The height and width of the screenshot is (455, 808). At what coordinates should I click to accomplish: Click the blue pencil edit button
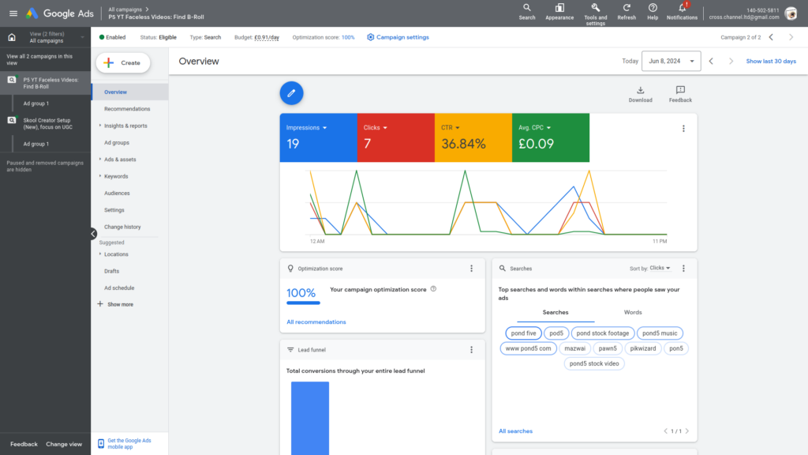click(x=291, y=93)
